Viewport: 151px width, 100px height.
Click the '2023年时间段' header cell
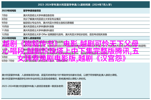point(9,11)
